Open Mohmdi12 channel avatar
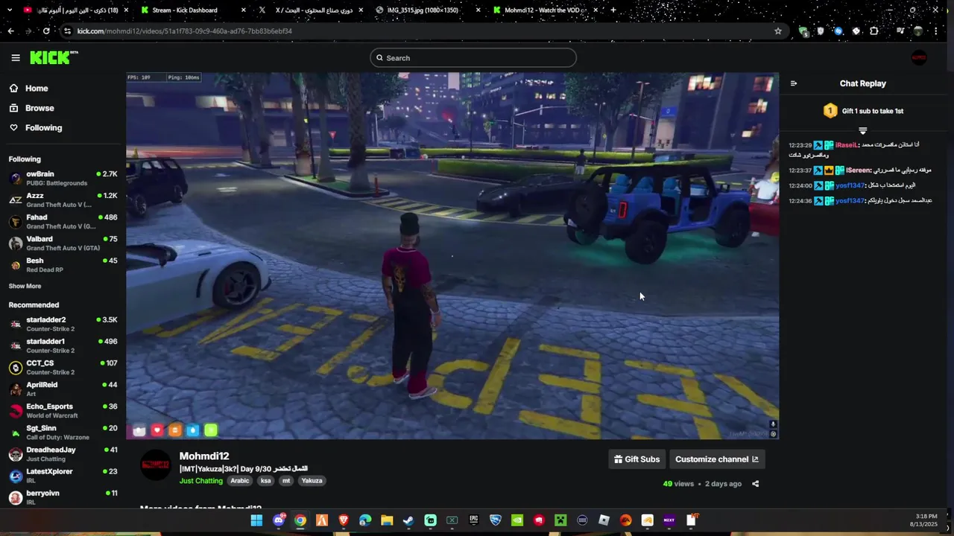Image resolution: width=954 pixels, height=536 pixels. (156, 465)
